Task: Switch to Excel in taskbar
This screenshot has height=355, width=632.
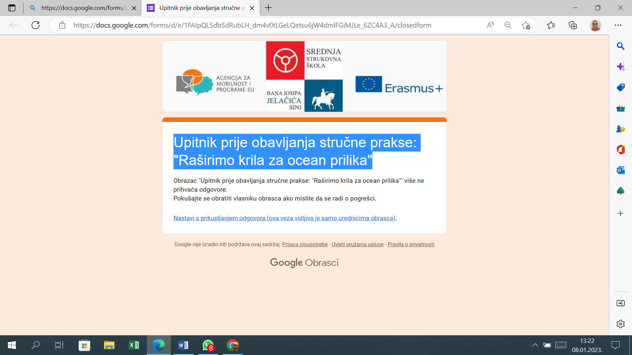Action: tap(134, 345)
